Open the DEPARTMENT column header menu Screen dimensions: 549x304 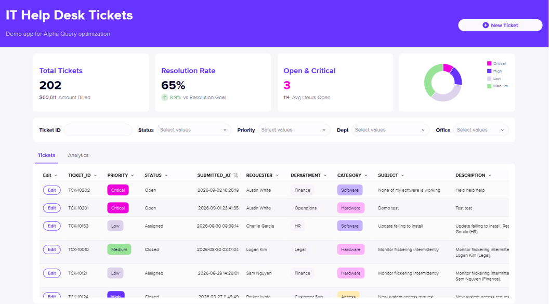(x=325, y=175)
